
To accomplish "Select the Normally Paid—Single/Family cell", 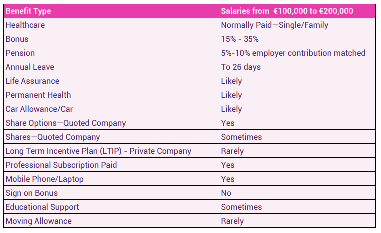I will coord(297,25).
